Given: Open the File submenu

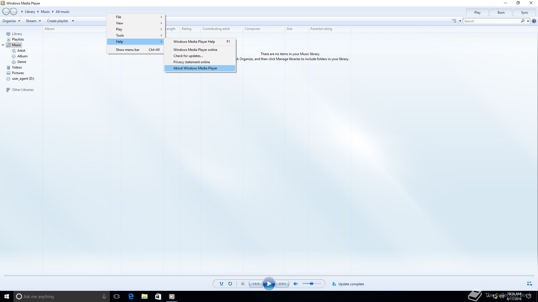Looking at the screenshot, I should [136, 17].
